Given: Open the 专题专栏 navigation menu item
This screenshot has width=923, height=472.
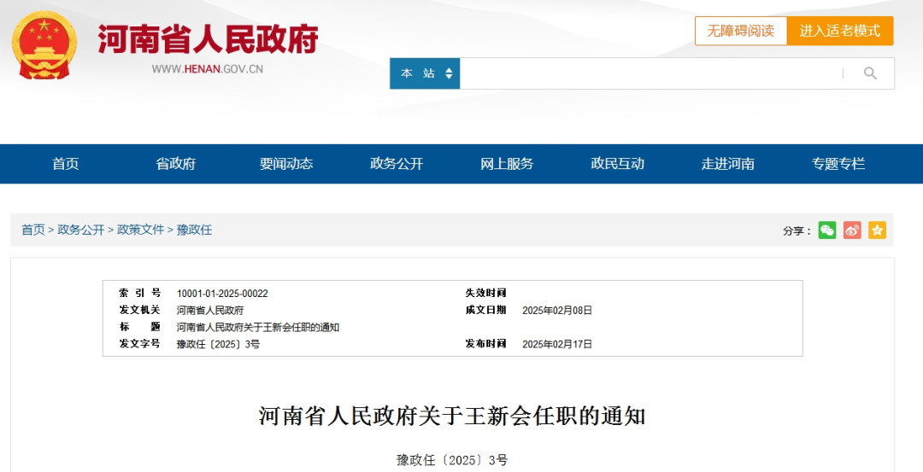Looking at the screenshot, I should click(838, 164).
